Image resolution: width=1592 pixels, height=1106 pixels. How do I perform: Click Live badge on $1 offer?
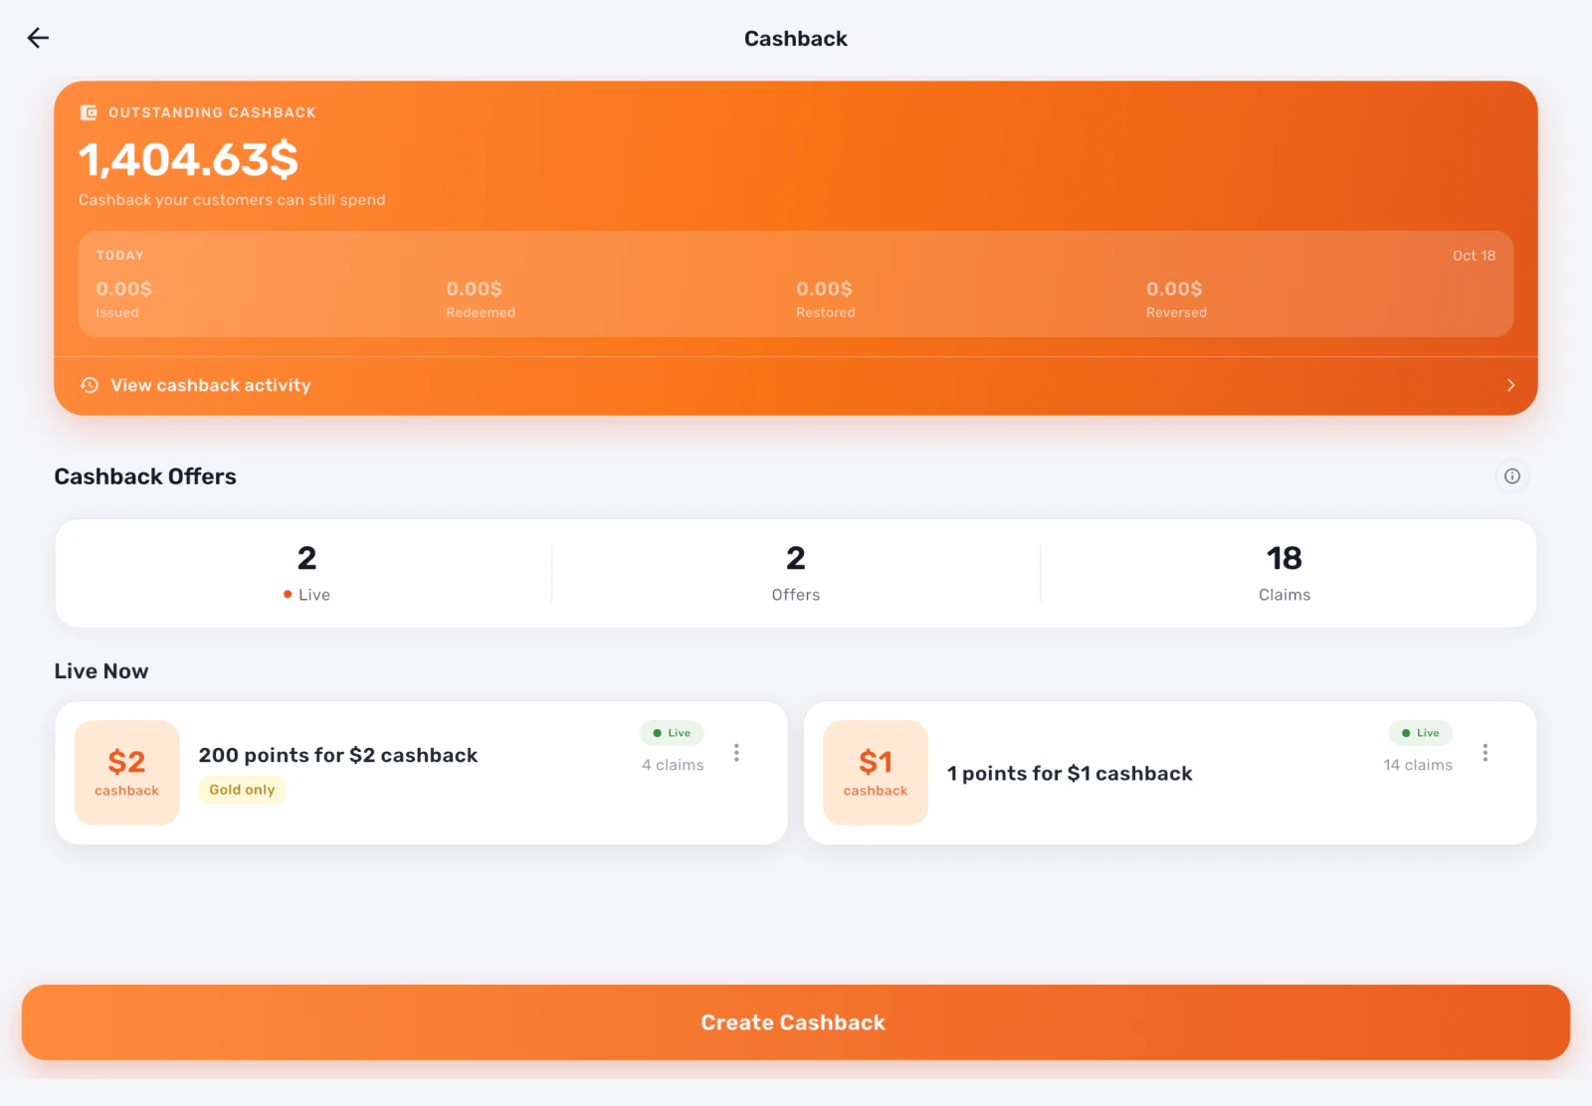point(1421,733)
